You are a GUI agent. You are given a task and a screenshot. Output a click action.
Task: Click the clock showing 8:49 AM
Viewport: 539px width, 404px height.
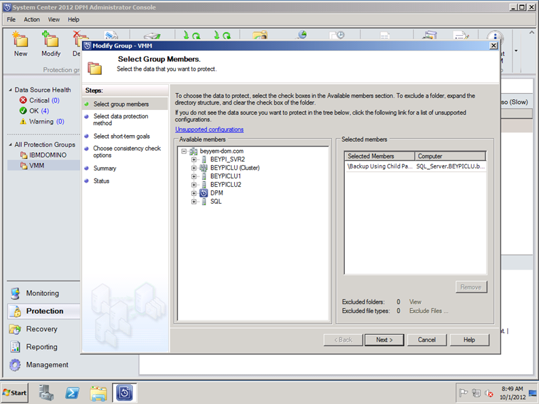click(x=512, y=389)
